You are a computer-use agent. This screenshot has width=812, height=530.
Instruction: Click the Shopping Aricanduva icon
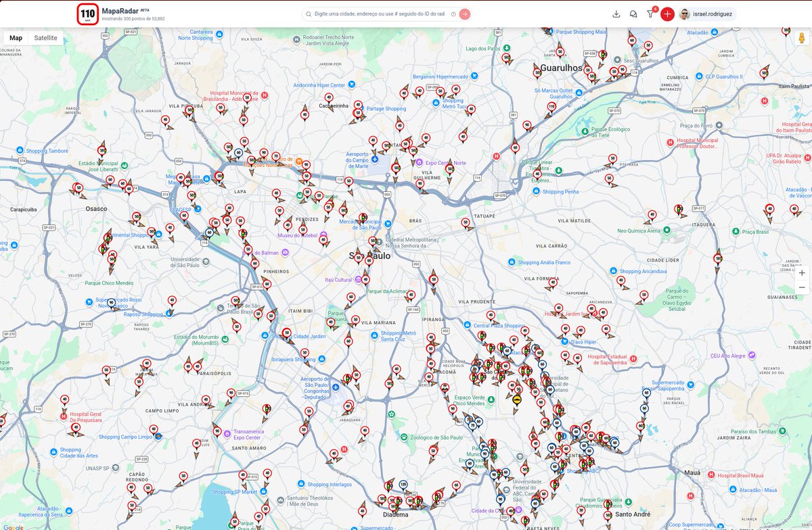(614, 271)
